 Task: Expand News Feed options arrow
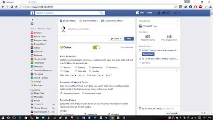click(x=54, y=93)
